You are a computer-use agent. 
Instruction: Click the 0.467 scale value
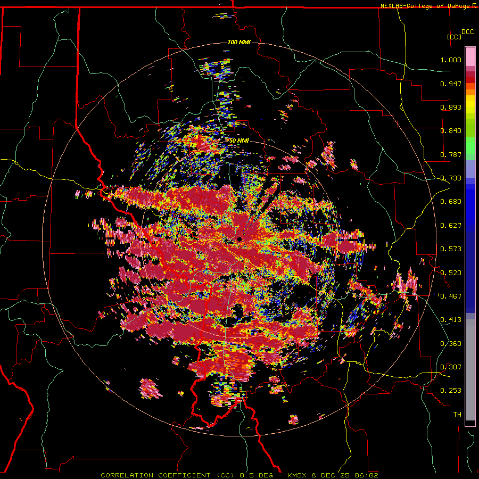point(451,296)
